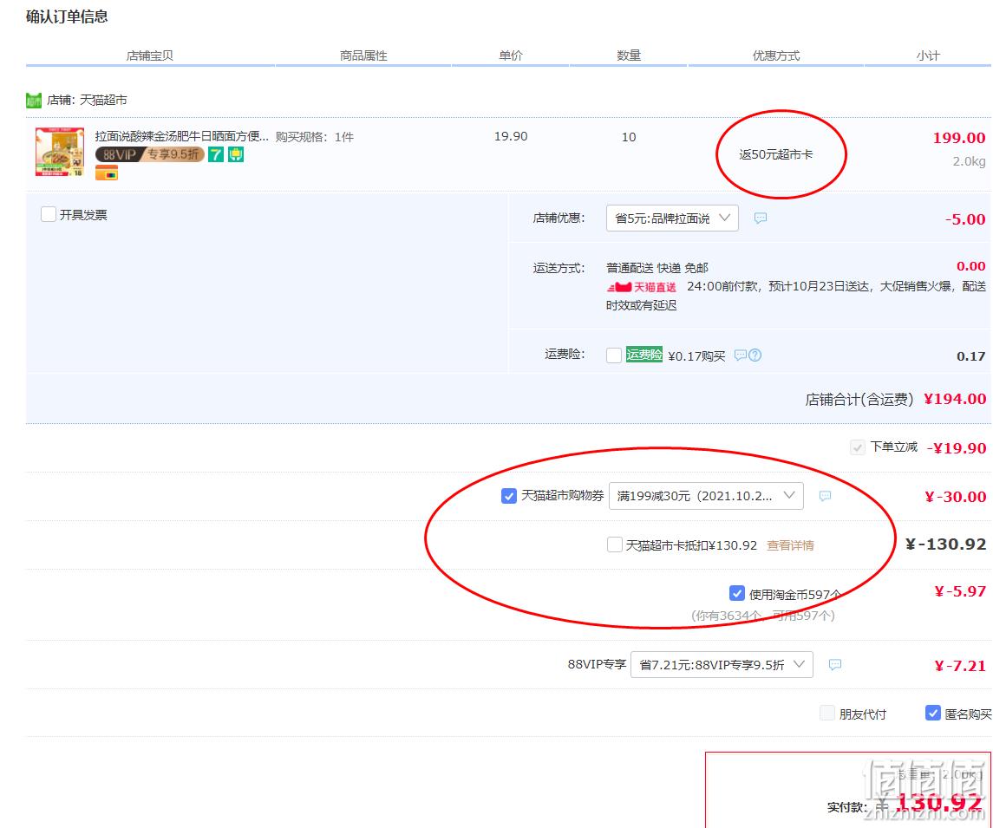Click the 店铺优惠: label

tap(559, 218)
